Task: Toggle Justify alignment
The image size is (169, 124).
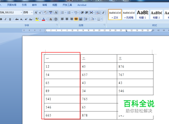Action: (x=76, y=19)
